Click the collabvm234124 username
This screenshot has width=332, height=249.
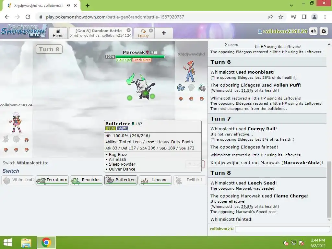(282, 31)
